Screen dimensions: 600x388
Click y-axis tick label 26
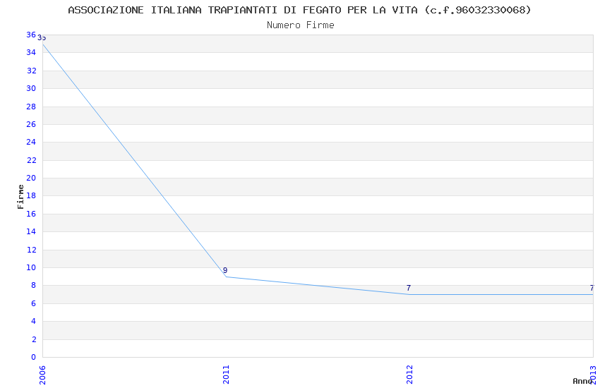click(x=31, y=124)
